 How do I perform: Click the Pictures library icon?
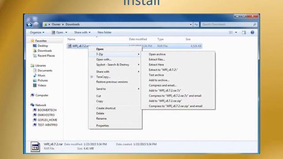coord(34,80)
